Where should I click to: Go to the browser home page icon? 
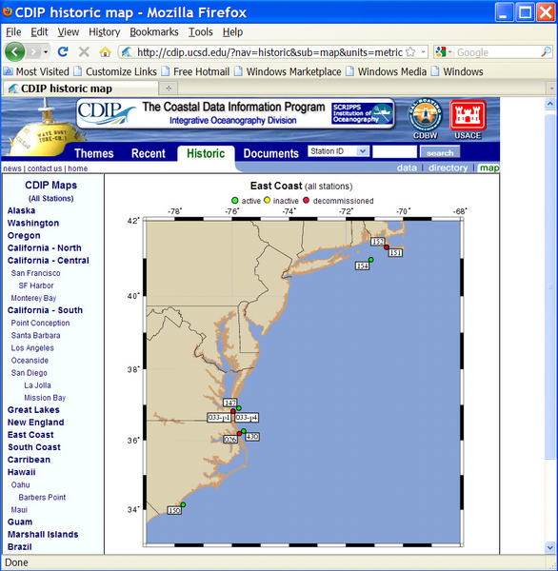click(x=105, y=52)
